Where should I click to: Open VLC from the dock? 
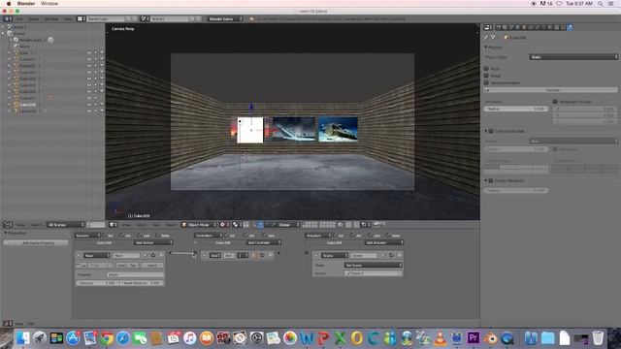(440, 338)
